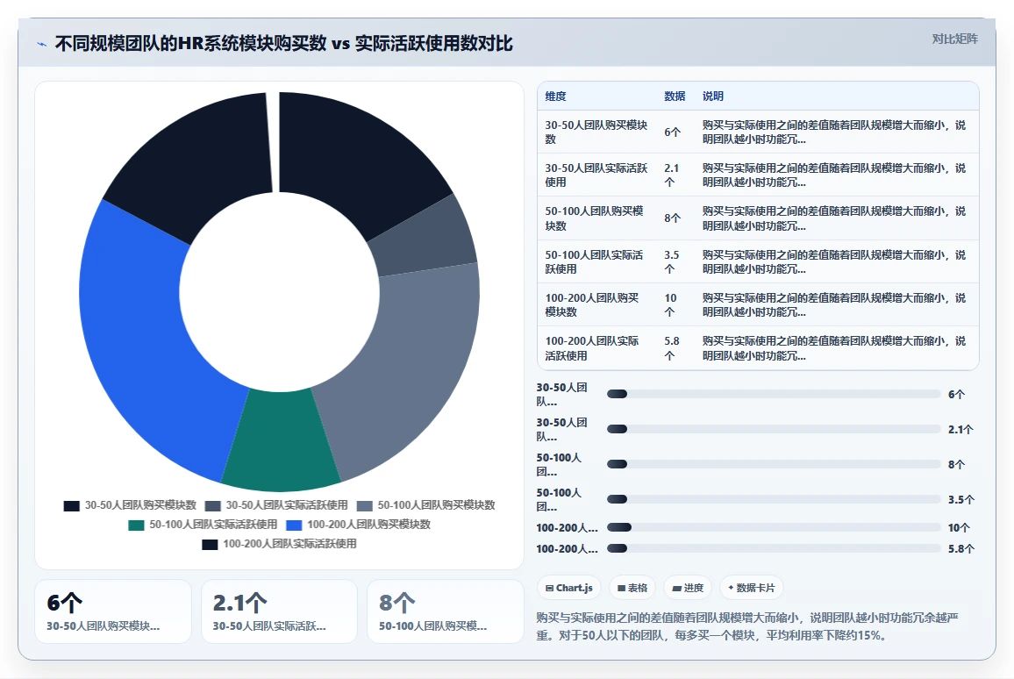Click the 说明 column header
Viewport: 1014px width, 679px height.
(x=713, y=96)
